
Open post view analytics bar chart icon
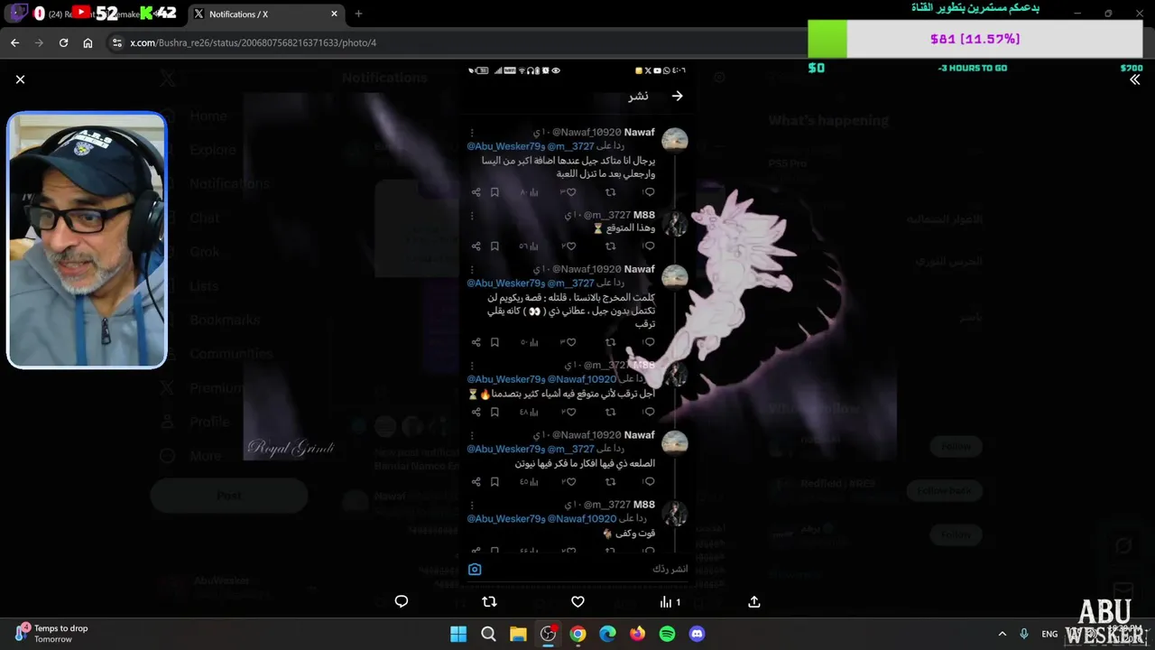point(670,601)
